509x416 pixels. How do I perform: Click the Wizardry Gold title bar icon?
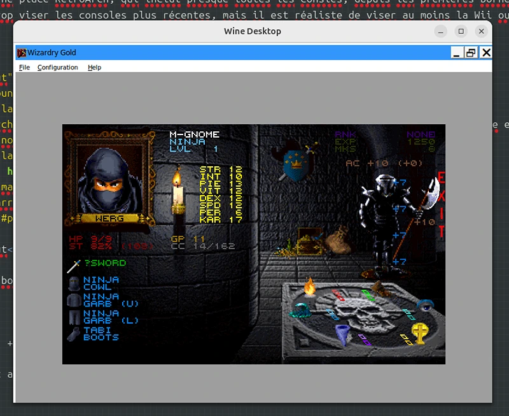22,53
